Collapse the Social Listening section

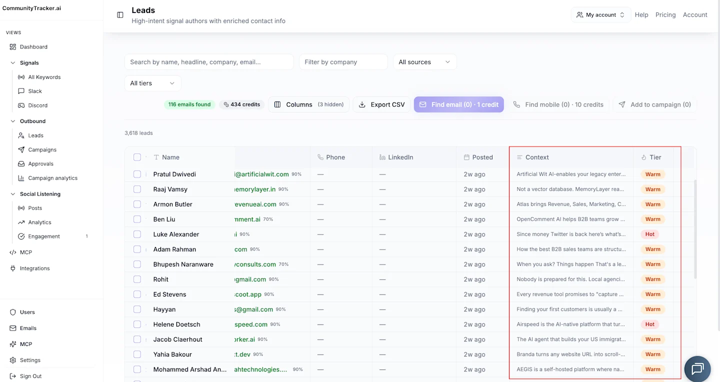pos(13,194)
